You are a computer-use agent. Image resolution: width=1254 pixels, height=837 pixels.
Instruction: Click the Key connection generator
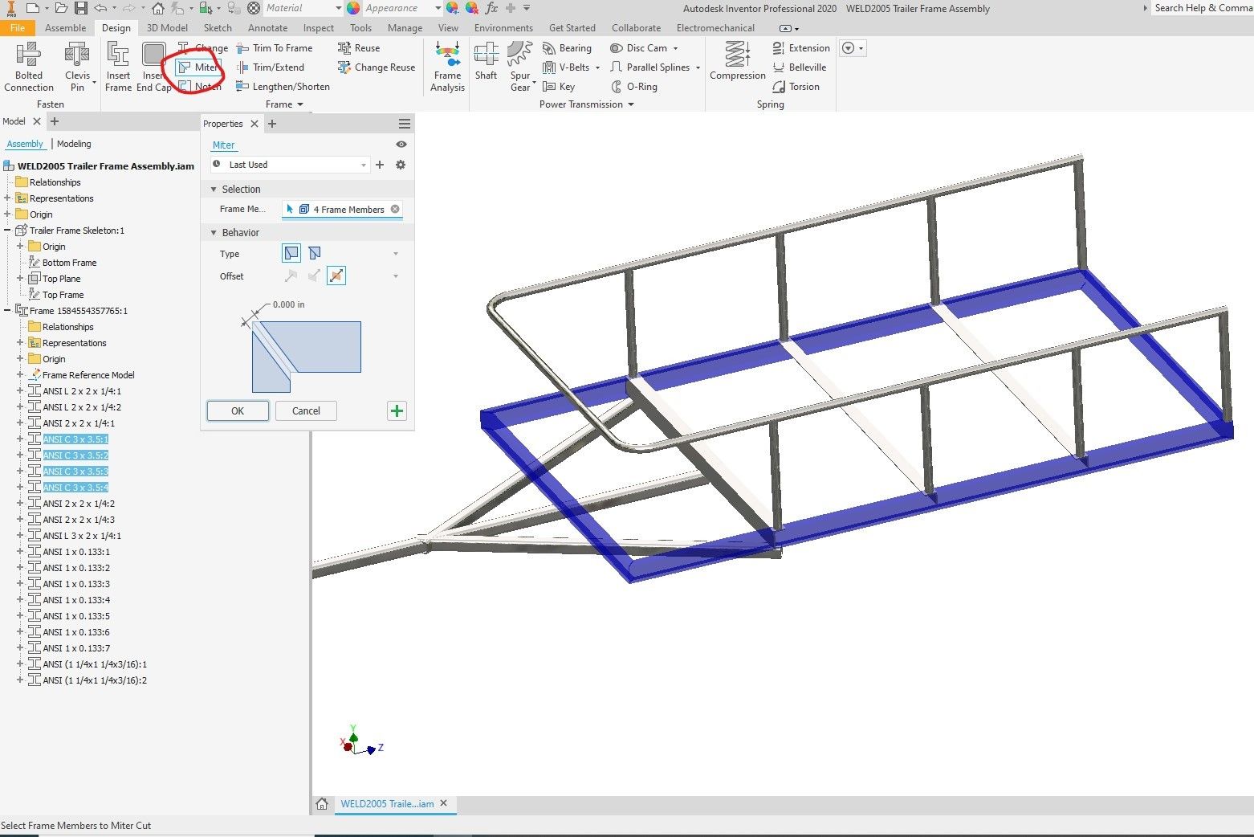coord(559,87)
